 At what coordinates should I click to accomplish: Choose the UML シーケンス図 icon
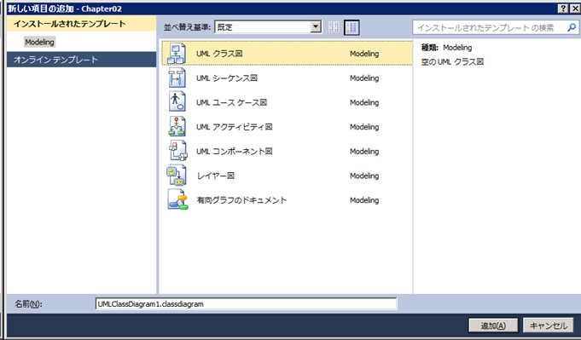pyautogui.click(x=177, y=78)
